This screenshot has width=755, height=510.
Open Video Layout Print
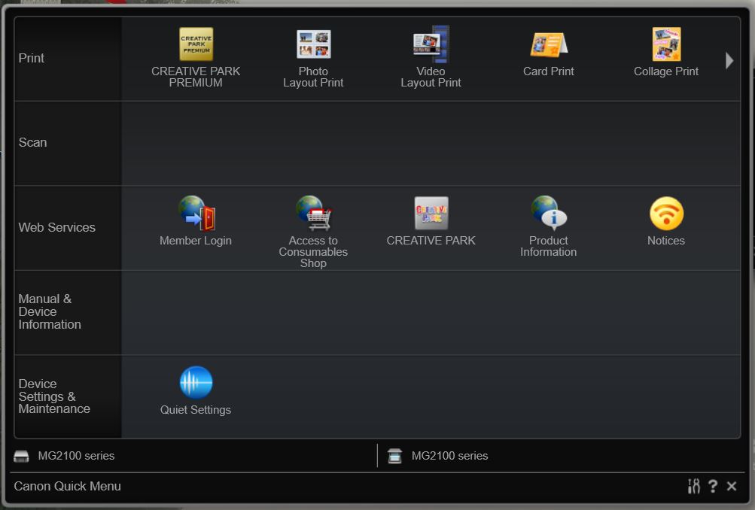pyautogui.click(x=431, y=45)
